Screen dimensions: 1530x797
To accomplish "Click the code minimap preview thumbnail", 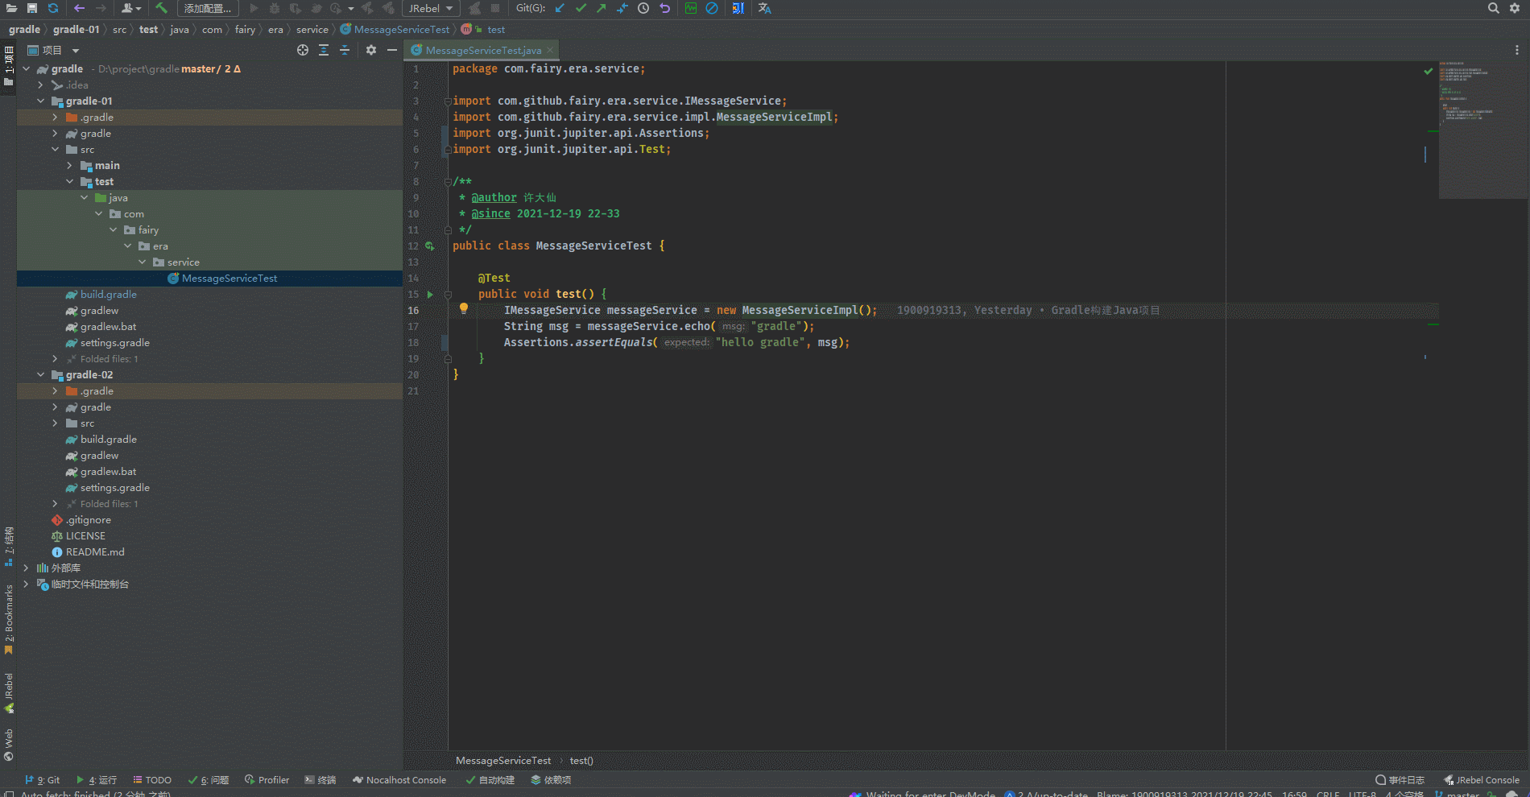I will 1482,129.
